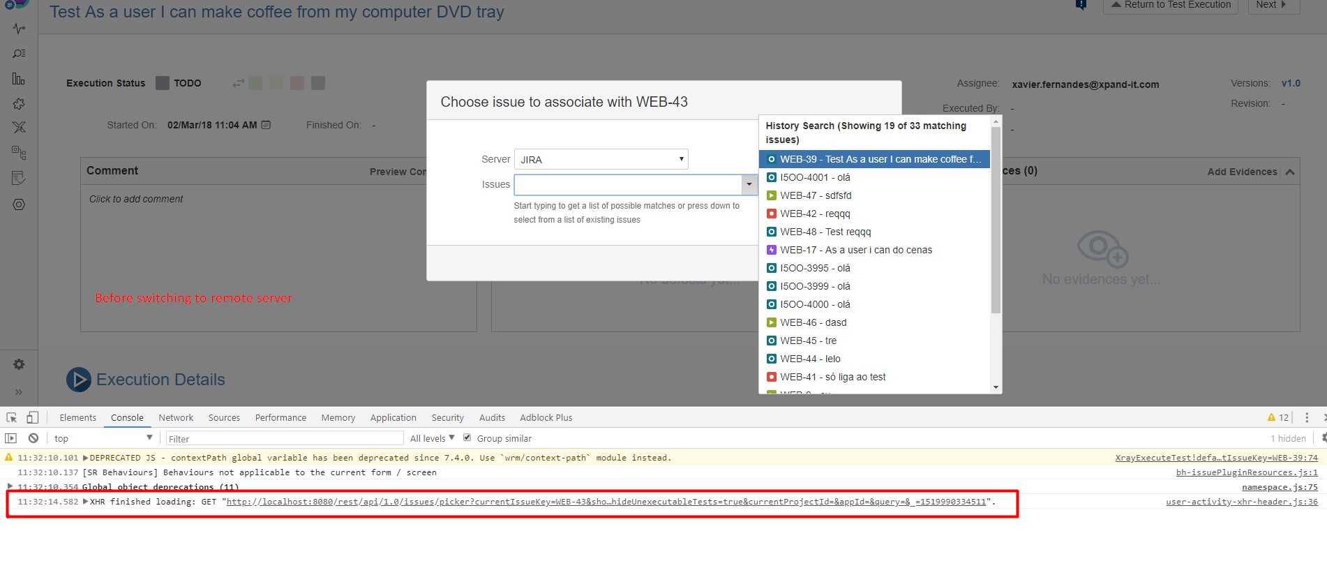Expand the Global object deprecations group

coord(10,486)
